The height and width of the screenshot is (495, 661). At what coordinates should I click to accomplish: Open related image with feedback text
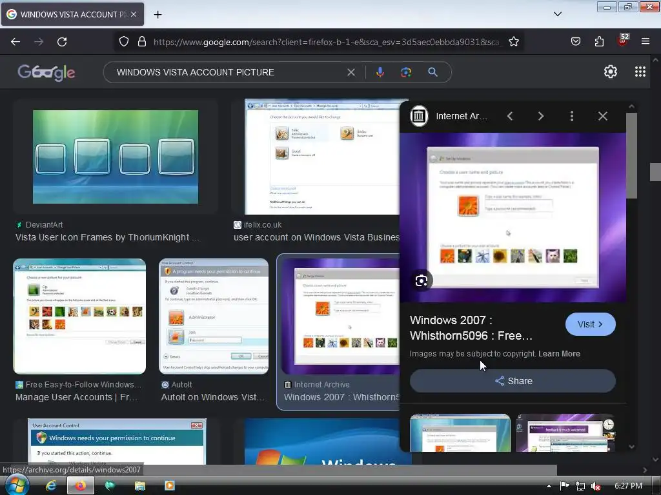pos(565,432)
